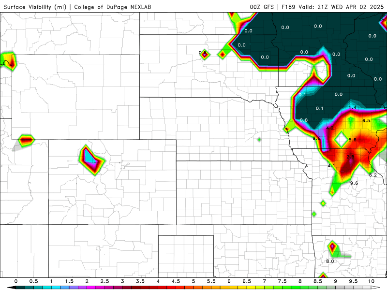This screenshot has width=387, height=290.
Task: Click the 0.8 visibility value on map
Action: pyautogui.click(x=203, y=53)
